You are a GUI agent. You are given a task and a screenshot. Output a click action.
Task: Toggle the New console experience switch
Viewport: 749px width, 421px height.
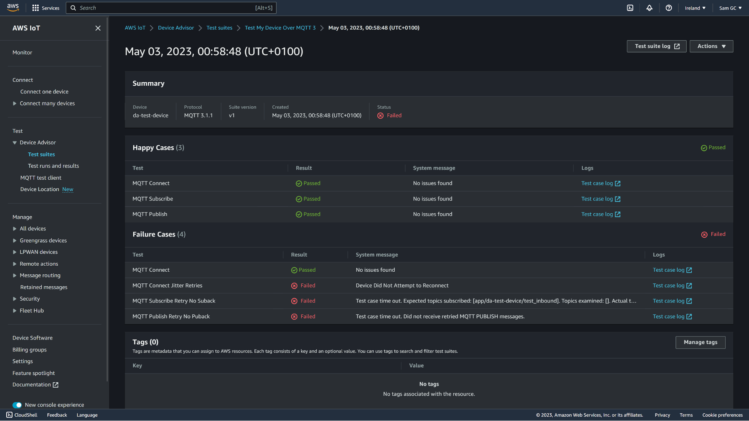point(17,405)
